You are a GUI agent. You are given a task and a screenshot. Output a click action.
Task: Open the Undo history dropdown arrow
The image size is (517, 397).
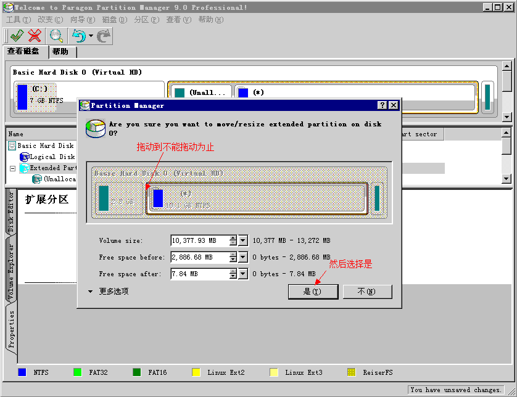(91, 36)
